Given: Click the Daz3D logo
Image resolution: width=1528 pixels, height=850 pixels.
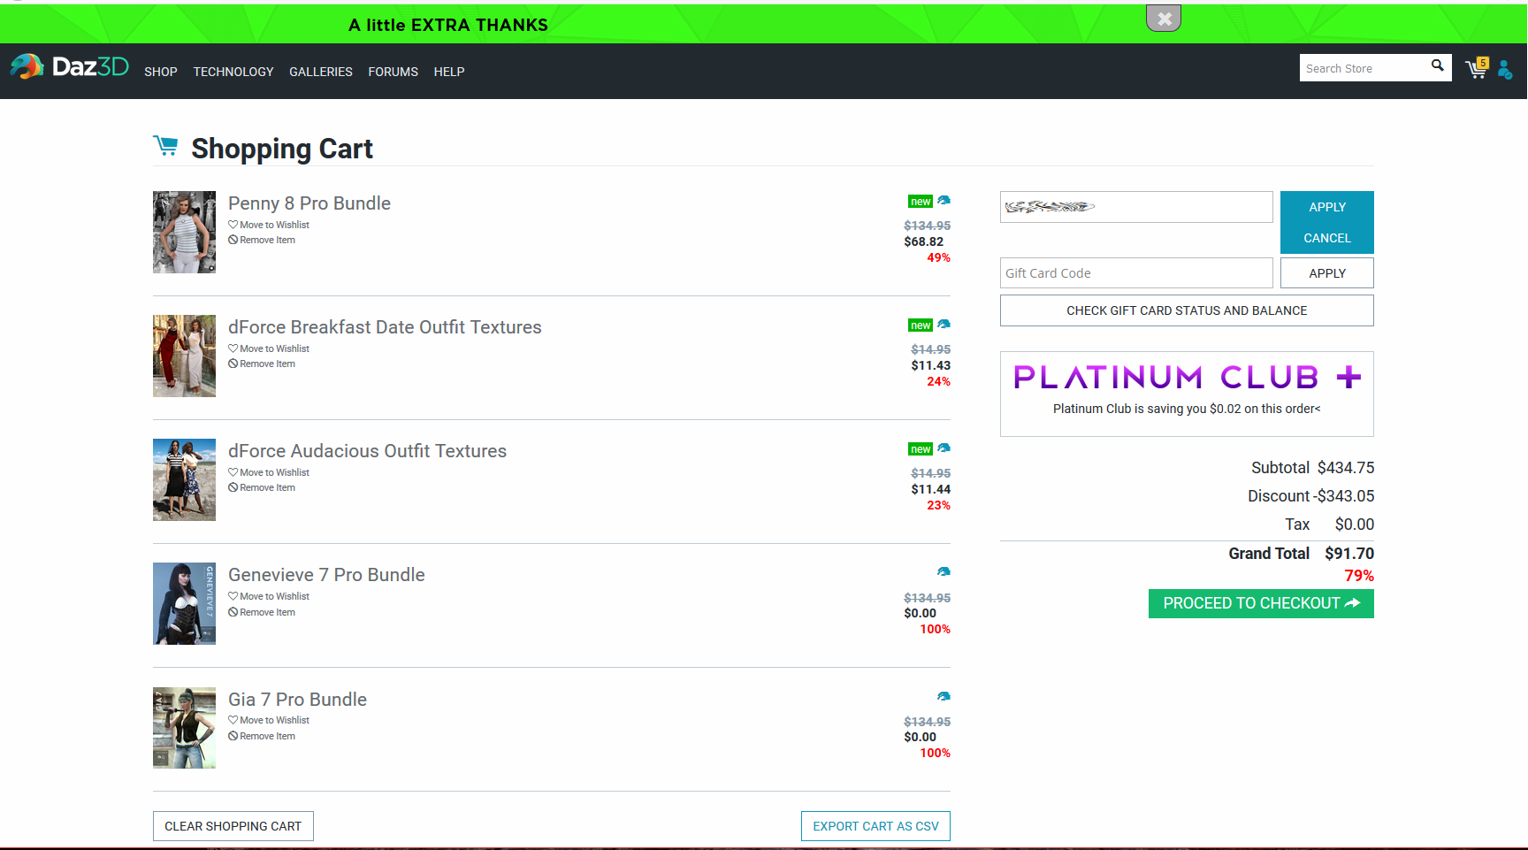Looking at the screenshot, I should coord(69,66).
